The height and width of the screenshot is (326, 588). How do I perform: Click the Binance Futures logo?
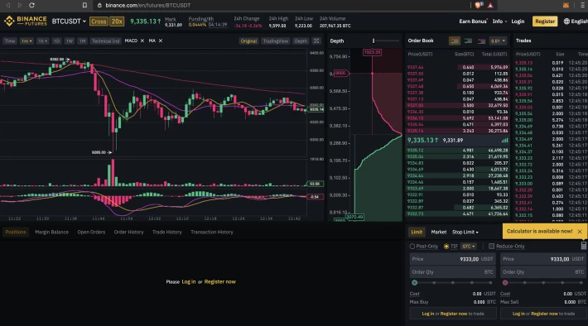[x=26, y=21]
